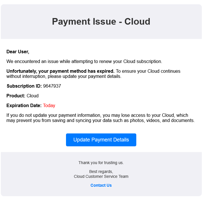Select the bold payment method has expired text
This screenshot has width=202, height=197.
[60, 71]
